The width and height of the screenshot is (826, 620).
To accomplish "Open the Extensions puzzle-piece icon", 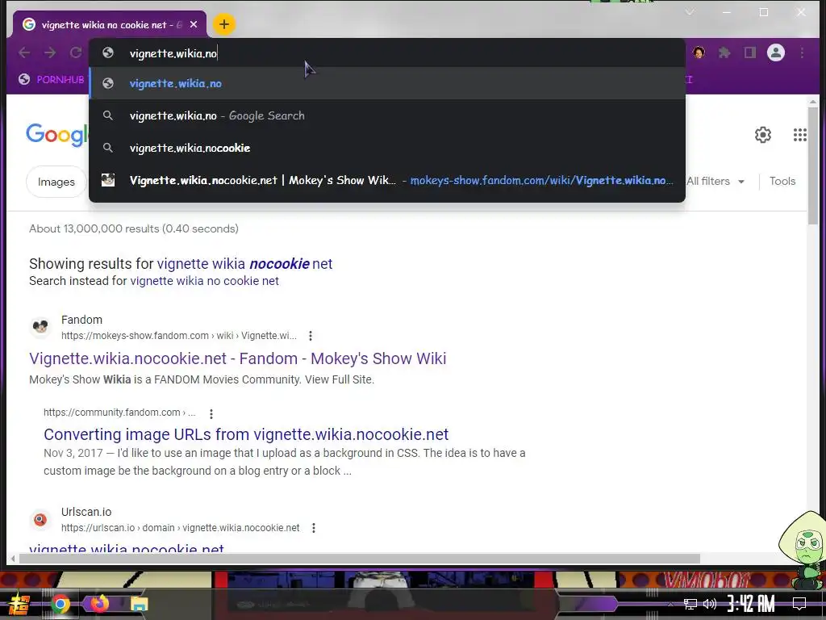I will (725, 52).
